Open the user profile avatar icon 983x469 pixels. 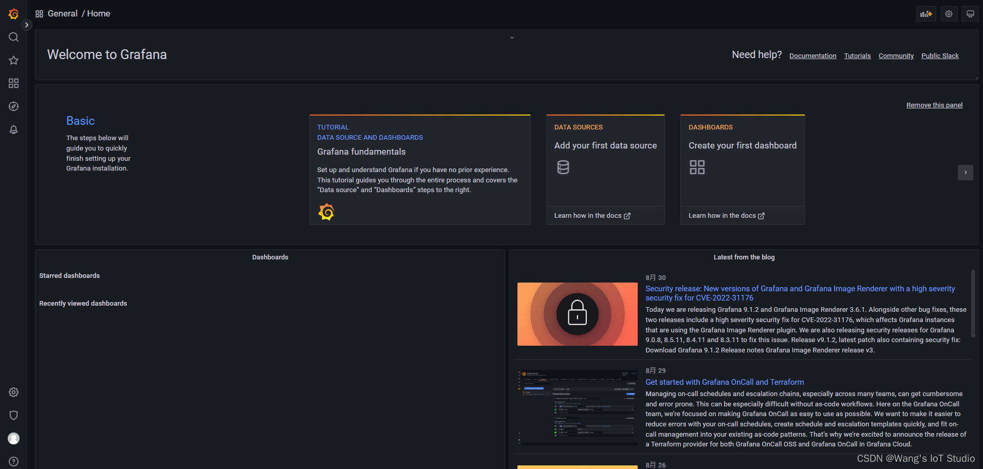click(x=13, y=438)
